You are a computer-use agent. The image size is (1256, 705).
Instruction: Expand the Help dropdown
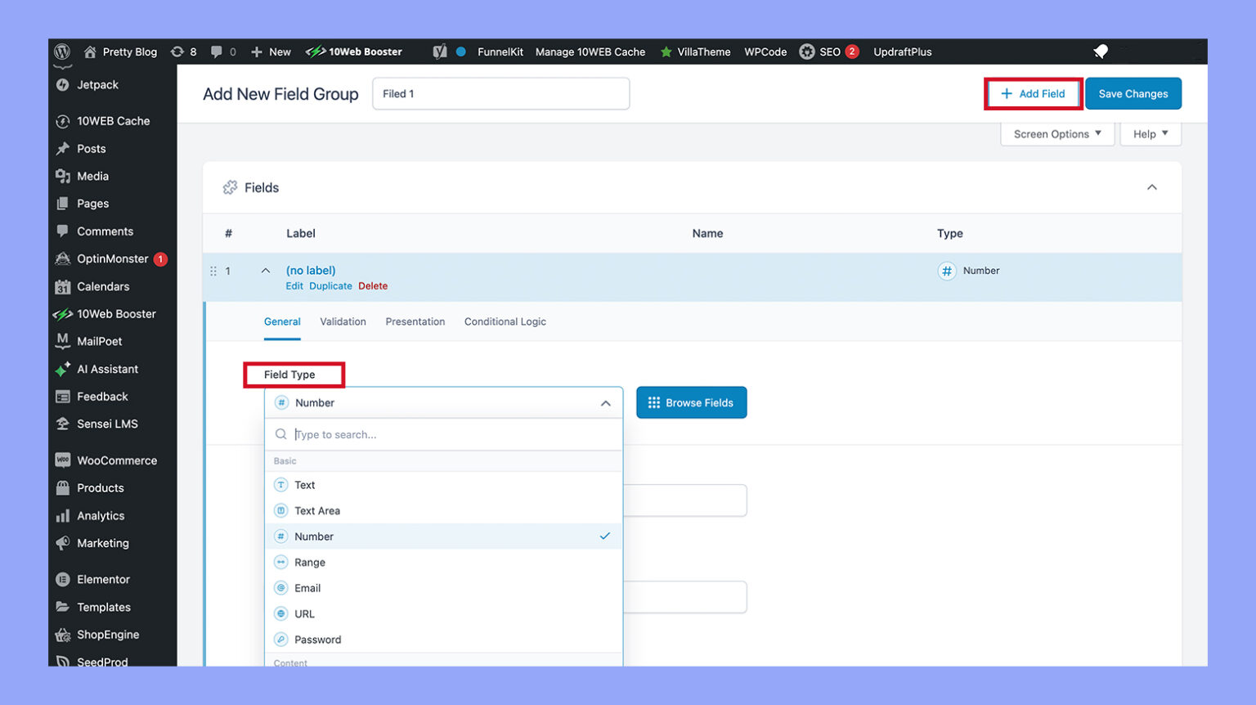coord(1151,133)
